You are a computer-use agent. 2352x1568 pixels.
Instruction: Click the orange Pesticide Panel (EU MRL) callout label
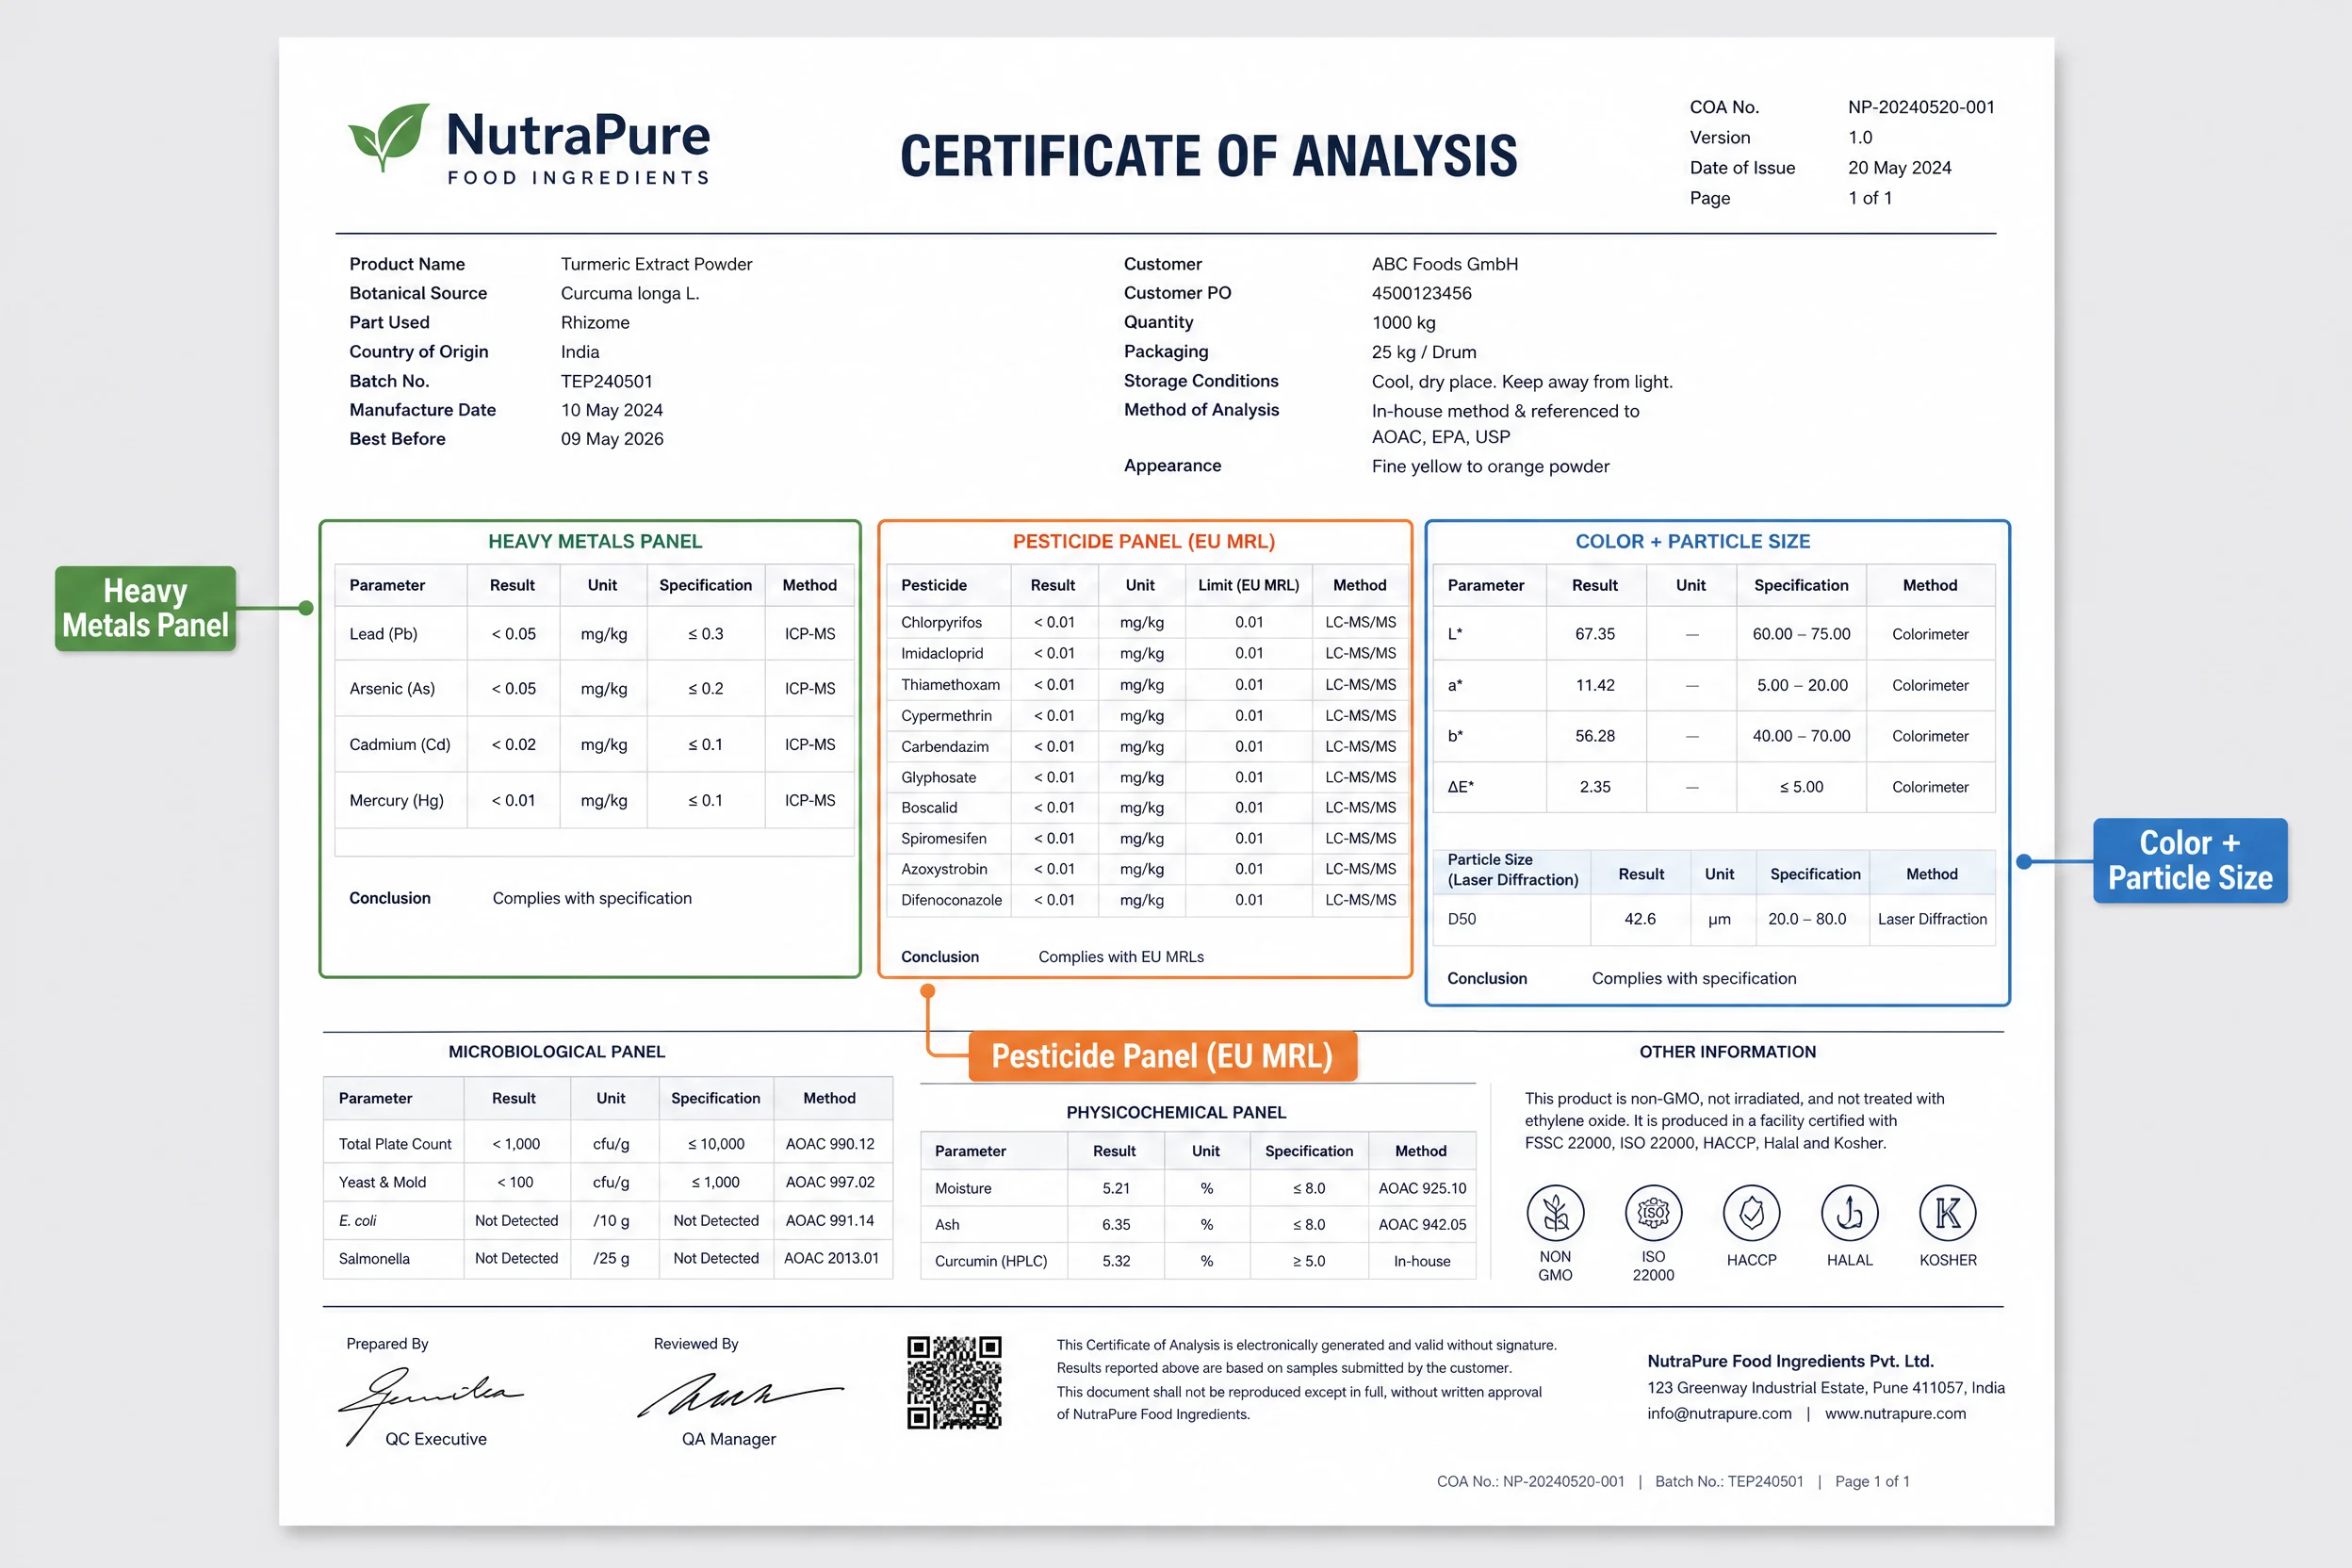tap(1162, 1056)
